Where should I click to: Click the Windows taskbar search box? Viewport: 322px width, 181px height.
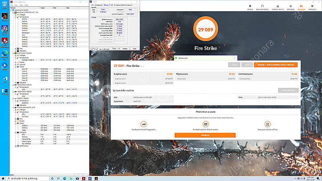pyautogui.click(x=27, y=179)
